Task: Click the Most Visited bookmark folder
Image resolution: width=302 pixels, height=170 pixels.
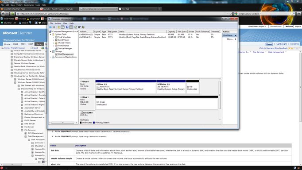Action: point(8,19)
